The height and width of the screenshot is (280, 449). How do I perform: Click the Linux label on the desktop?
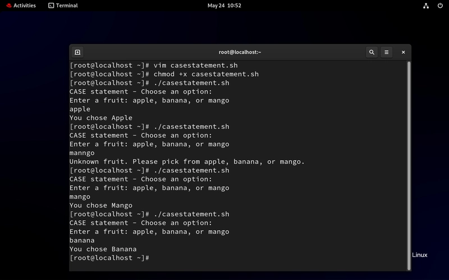[419, 255]
